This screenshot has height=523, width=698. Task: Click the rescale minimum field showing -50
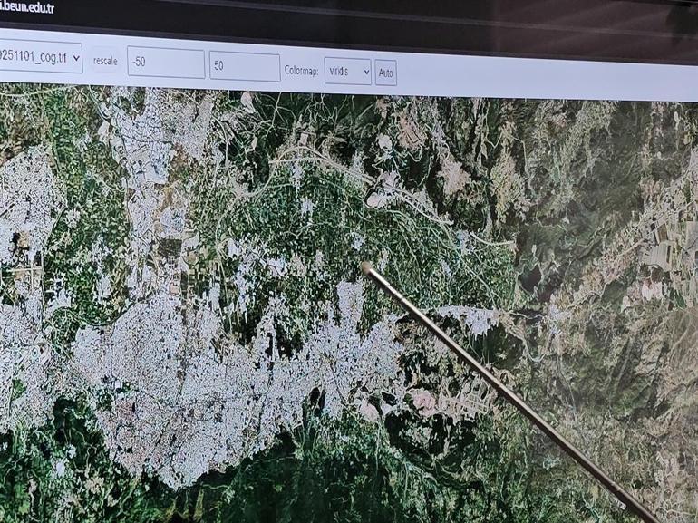tap(165, 64)
